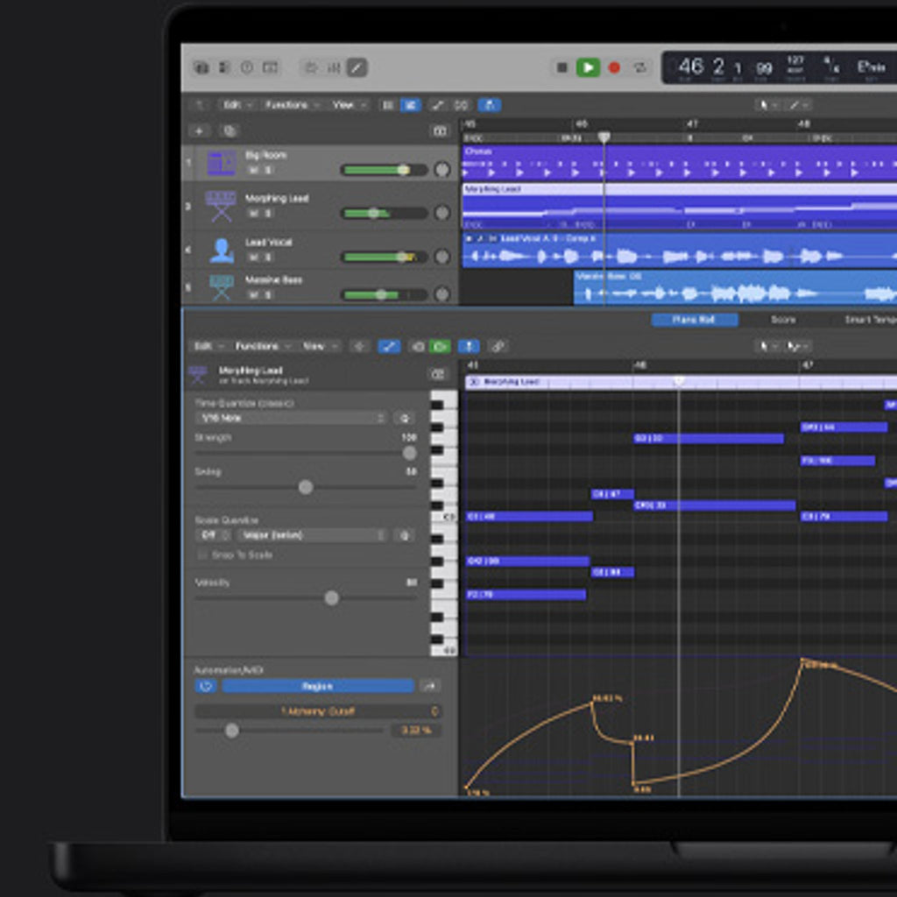Viewport: 897px width, 897px height.
Task: Open the 1/16 Note Time Quantize dropdown
Action: [291, 418]
